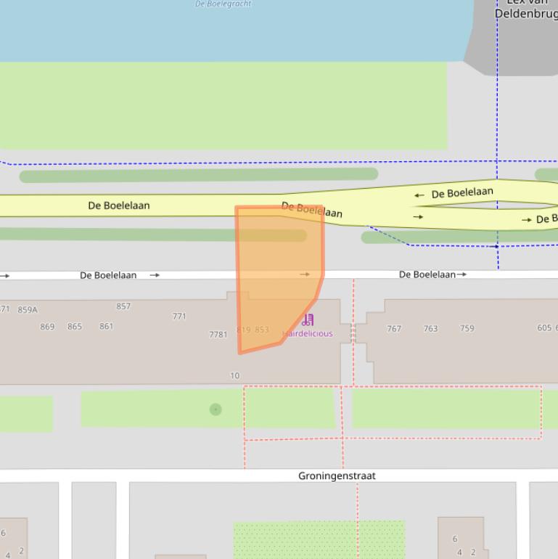The width and height of the screenshot is (558, 559).
Task: Select house number 7781
Action: point(218,335)
